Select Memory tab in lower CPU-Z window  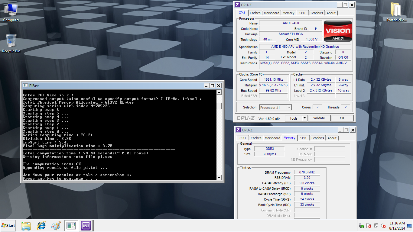click(289, 138)
